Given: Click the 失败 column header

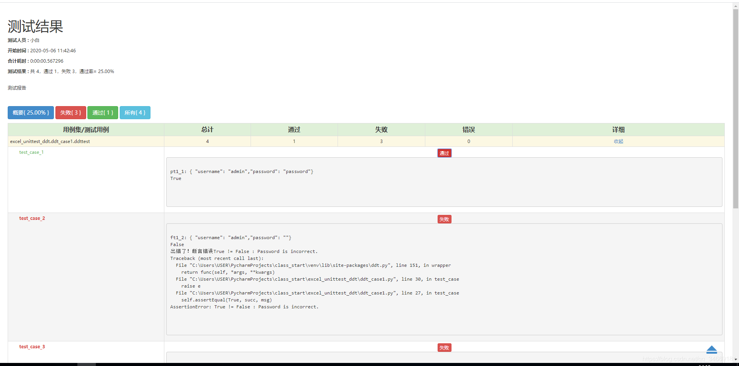Looking at the screenshot, I should pos(381,130).
